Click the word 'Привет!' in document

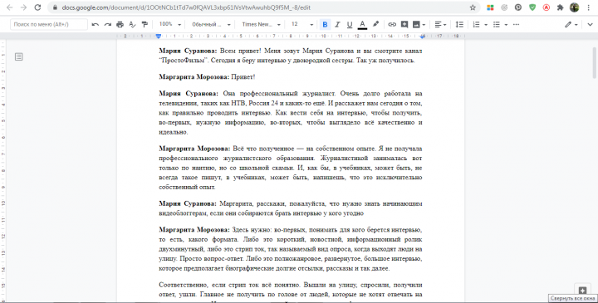pos(243,77)
